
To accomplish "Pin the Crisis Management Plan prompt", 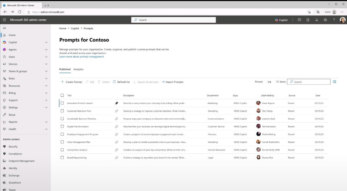I will click(117, 142).
